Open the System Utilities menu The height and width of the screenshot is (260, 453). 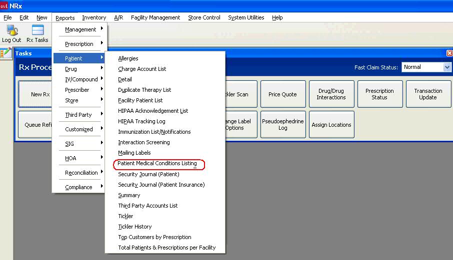click(x=246, y=17)
